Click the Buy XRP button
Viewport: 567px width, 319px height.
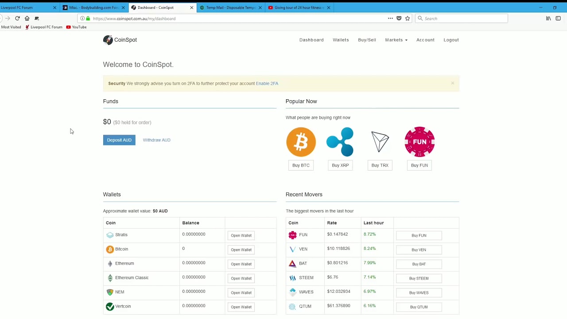[340, 165]
